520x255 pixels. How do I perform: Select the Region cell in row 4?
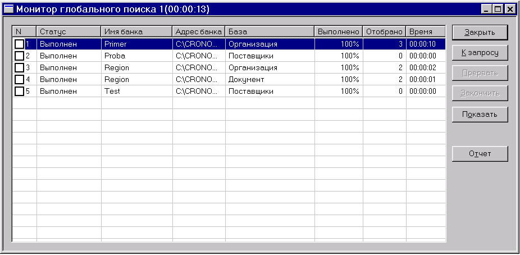point(136,79)
